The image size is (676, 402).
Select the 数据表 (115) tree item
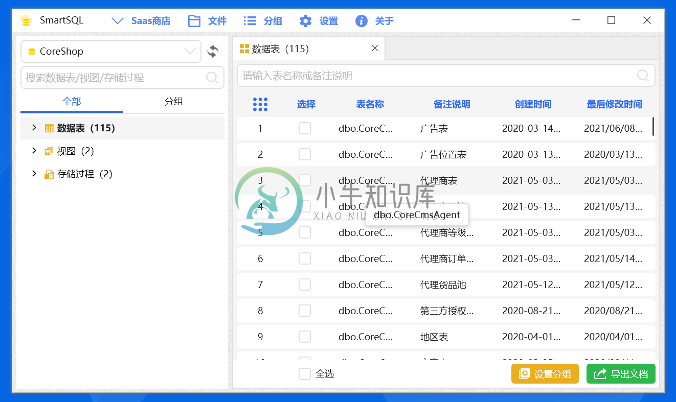pyautogui.click(x=122, y=128)
